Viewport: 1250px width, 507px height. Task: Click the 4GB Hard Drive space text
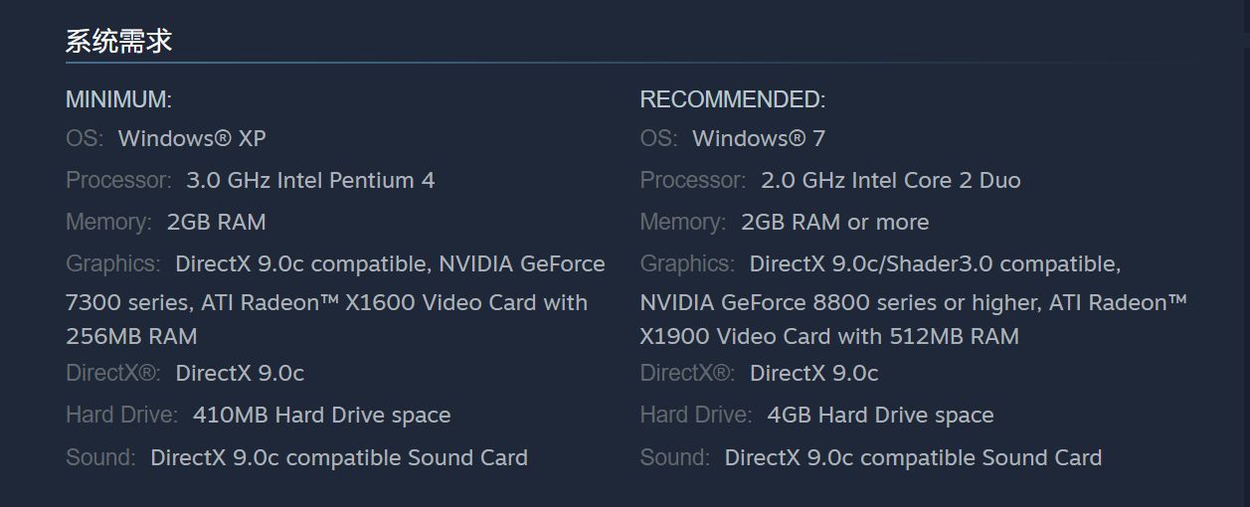(x=880, y=415)
